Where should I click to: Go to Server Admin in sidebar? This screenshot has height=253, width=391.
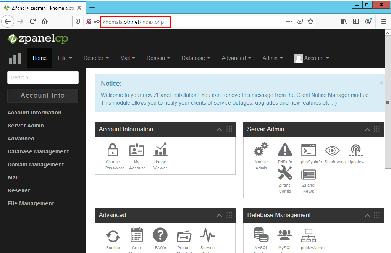[26, 126]
